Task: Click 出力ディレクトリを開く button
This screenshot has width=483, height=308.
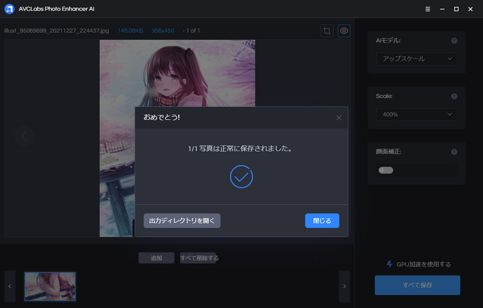Action: 182,220
